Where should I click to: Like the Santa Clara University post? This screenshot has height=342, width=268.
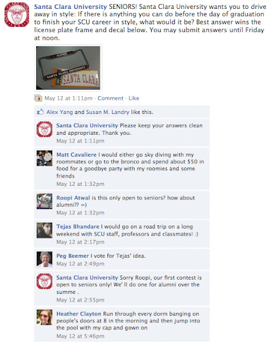pyautogui.click(x=134, y=99)
